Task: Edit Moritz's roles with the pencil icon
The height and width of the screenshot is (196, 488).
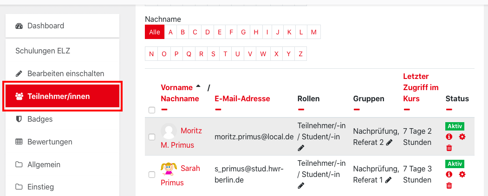Action: 301,148
